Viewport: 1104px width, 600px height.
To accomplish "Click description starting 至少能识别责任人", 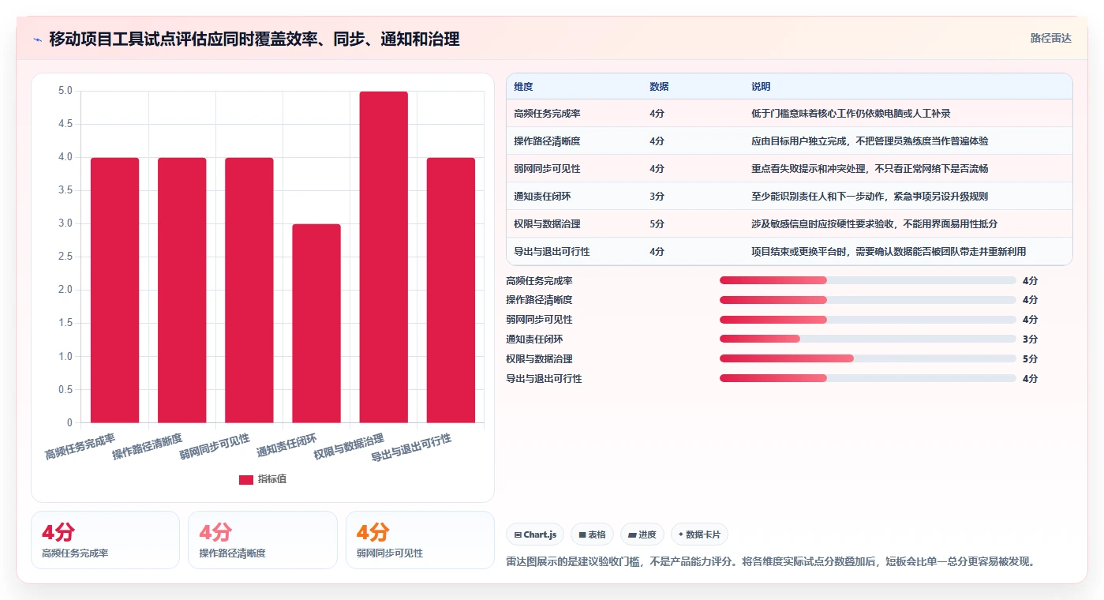I will click(x=870, y=197).
